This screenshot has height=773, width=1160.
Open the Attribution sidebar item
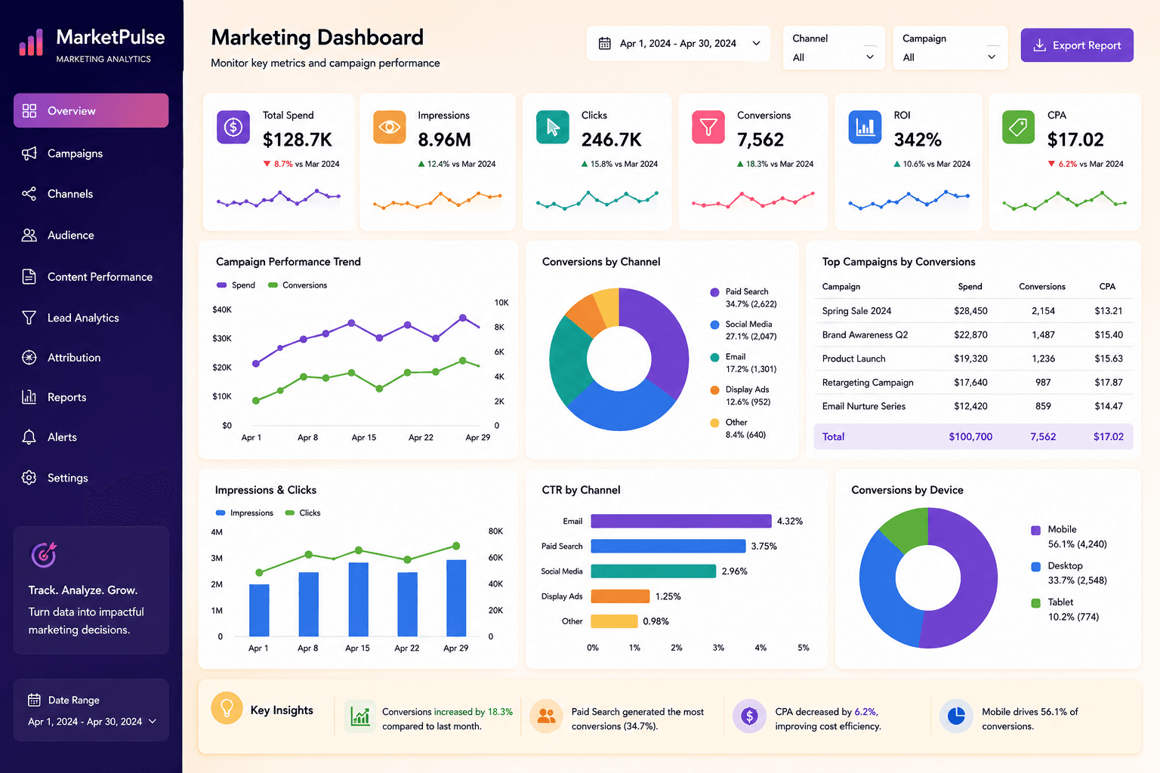(x=91, y=358)
